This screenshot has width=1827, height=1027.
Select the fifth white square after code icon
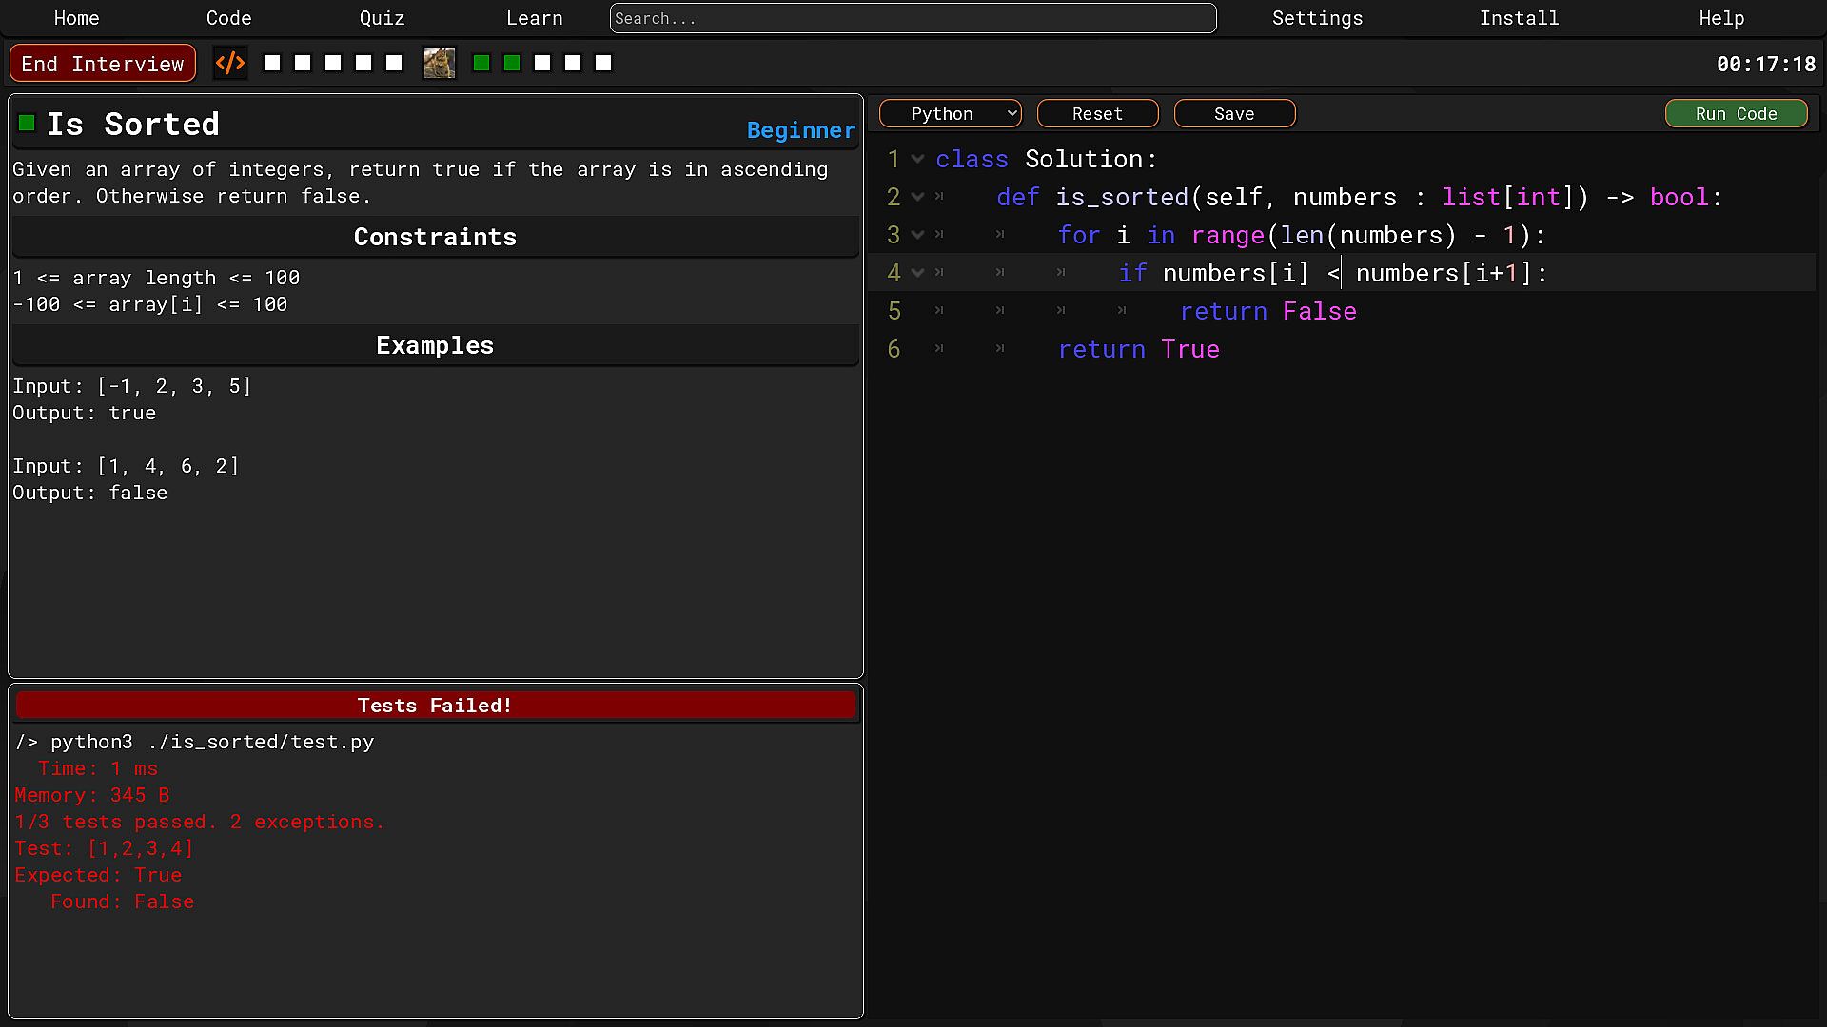pos(394,64)
